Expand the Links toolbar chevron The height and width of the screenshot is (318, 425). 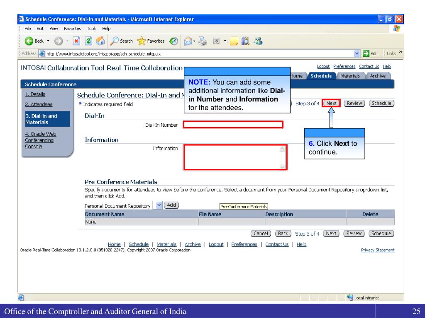(401, 52)
